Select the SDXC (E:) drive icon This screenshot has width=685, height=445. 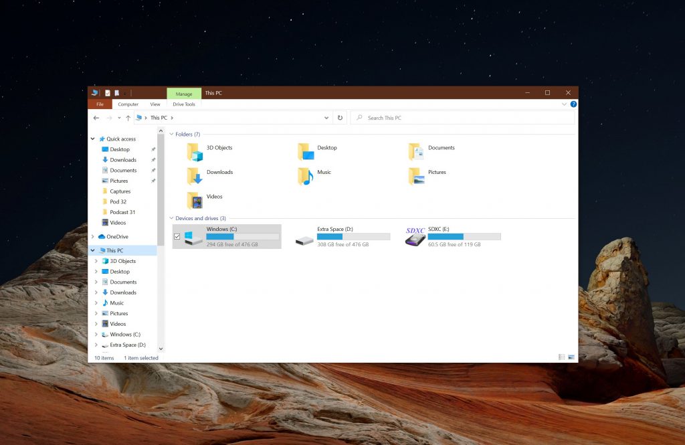click(415, 236)
